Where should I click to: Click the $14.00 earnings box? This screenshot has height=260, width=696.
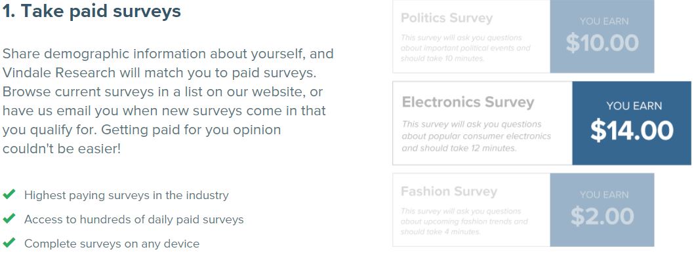632,123
